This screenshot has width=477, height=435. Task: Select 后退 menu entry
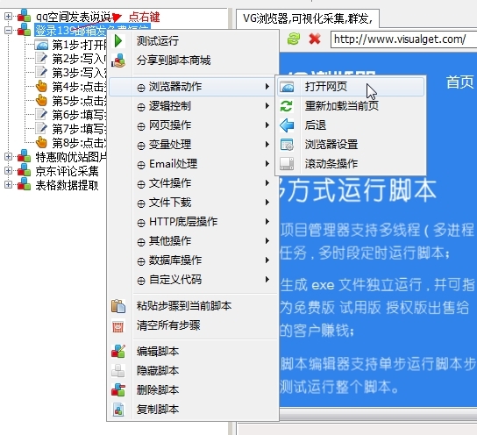tap(351, 125)
